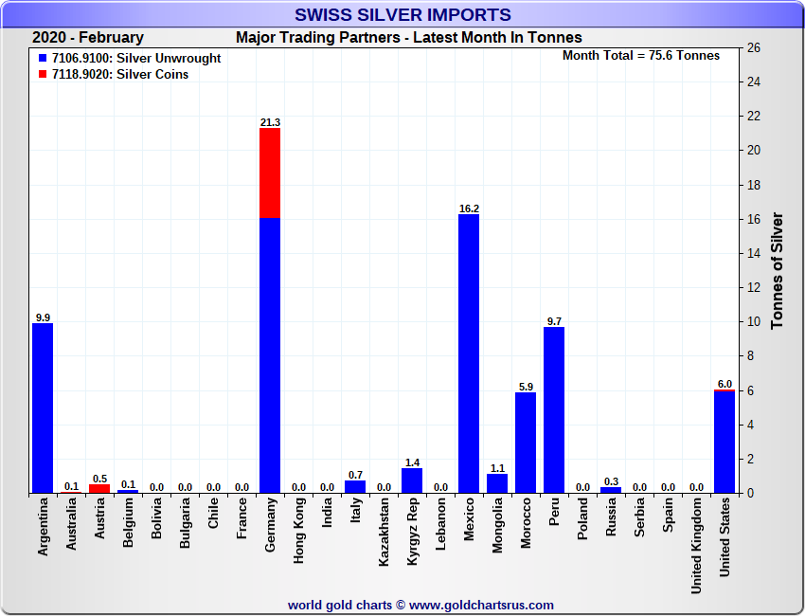Click the Peru bar
Screen dimensions: 805x616
coord(554,409)
